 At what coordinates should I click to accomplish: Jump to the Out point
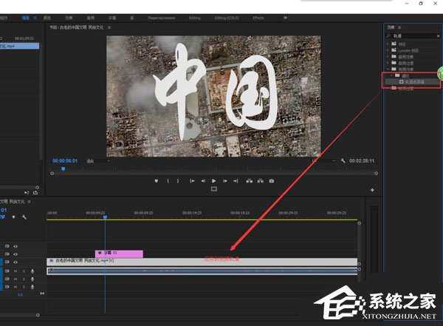click(236, 181)
